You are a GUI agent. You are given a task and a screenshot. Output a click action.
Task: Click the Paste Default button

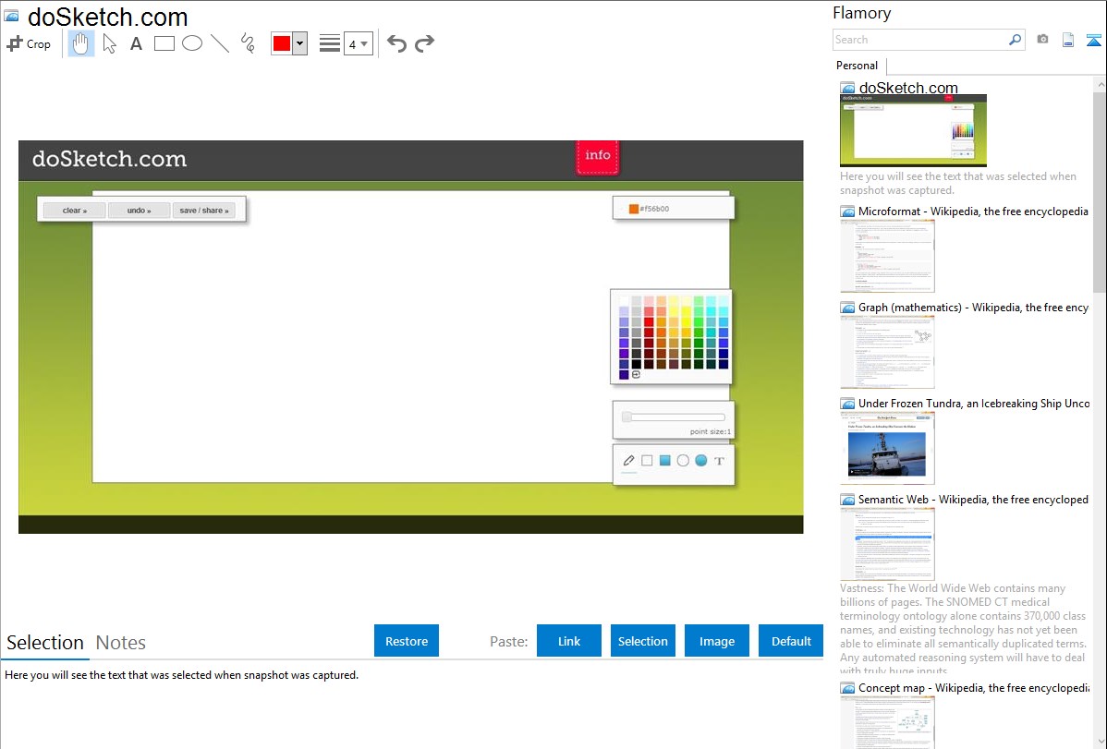click(x=791, y=641)
